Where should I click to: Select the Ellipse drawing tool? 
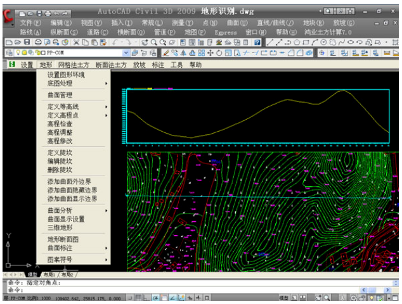pos(351,42)
